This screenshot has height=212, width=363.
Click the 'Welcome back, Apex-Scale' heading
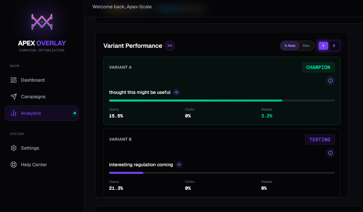pyautogui.click(x=122, y=7)
